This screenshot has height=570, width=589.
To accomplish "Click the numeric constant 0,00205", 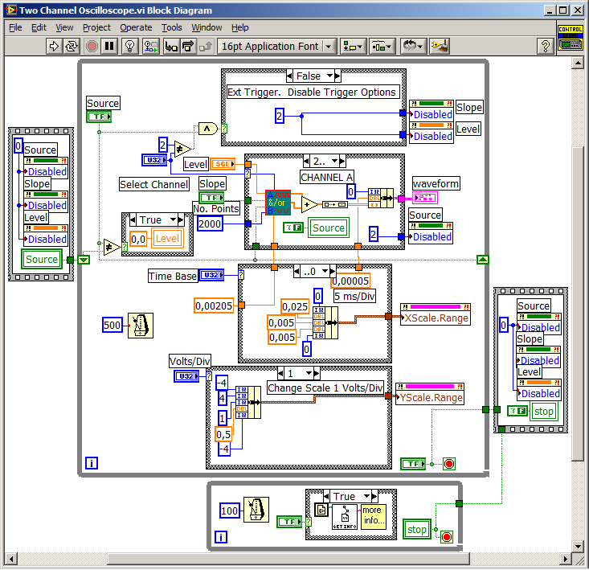I will pyautogui.click(x=214, y=306).
